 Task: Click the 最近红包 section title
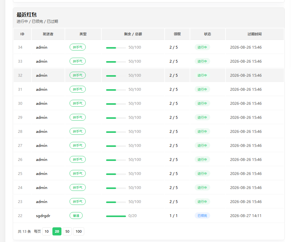27,14
